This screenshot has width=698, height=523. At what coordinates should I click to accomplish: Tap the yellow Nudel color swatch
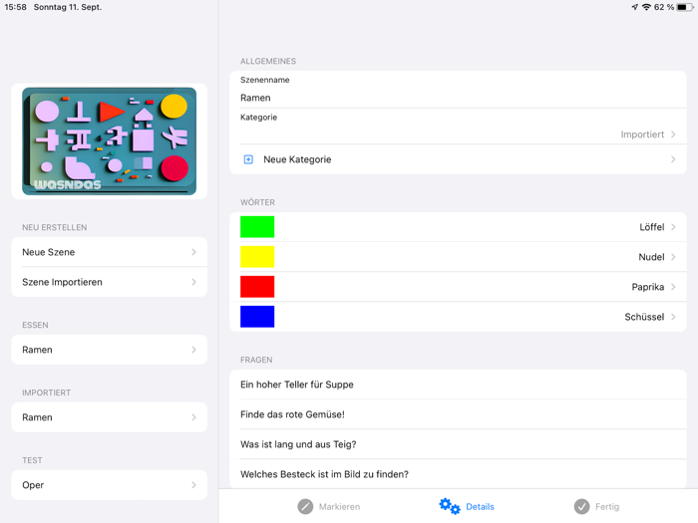[257, 257]
